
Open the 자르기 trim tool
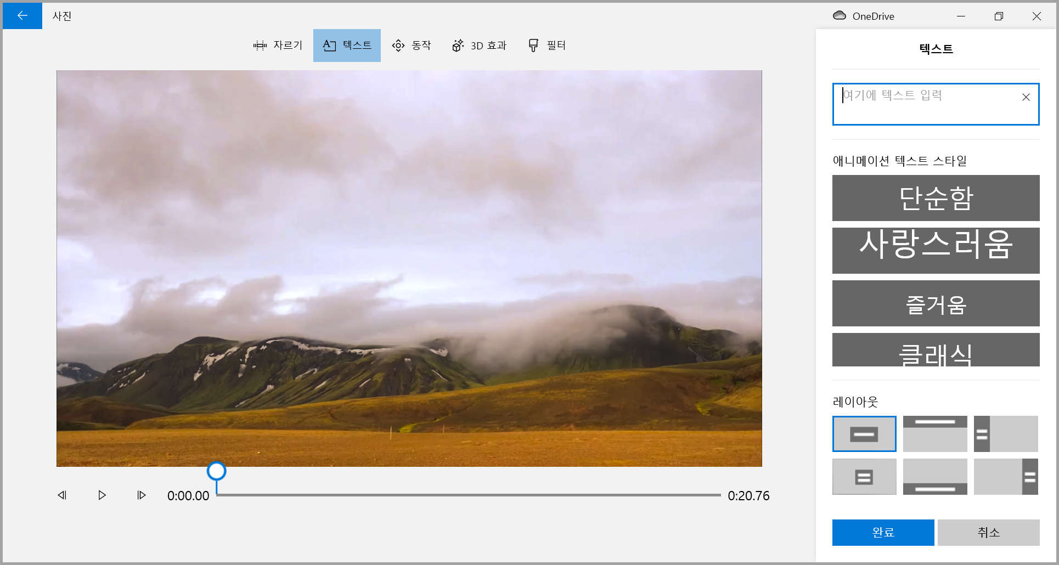[278, 46]
